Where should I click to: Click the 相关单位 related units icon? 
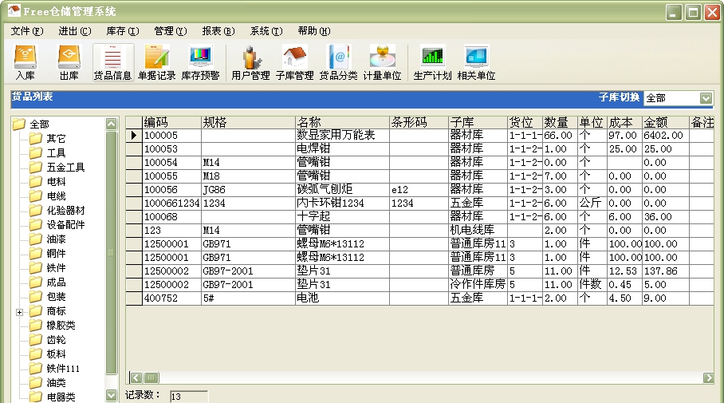click(476, 62)
